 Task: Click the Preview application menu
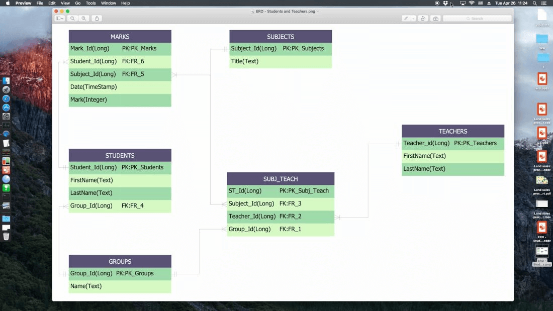coord(23,3)
